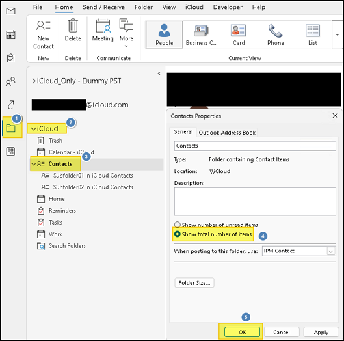The width and height of the screenshot is (344, 341).
Task: Create a Meeting from the ribbon
Action: 103,30
